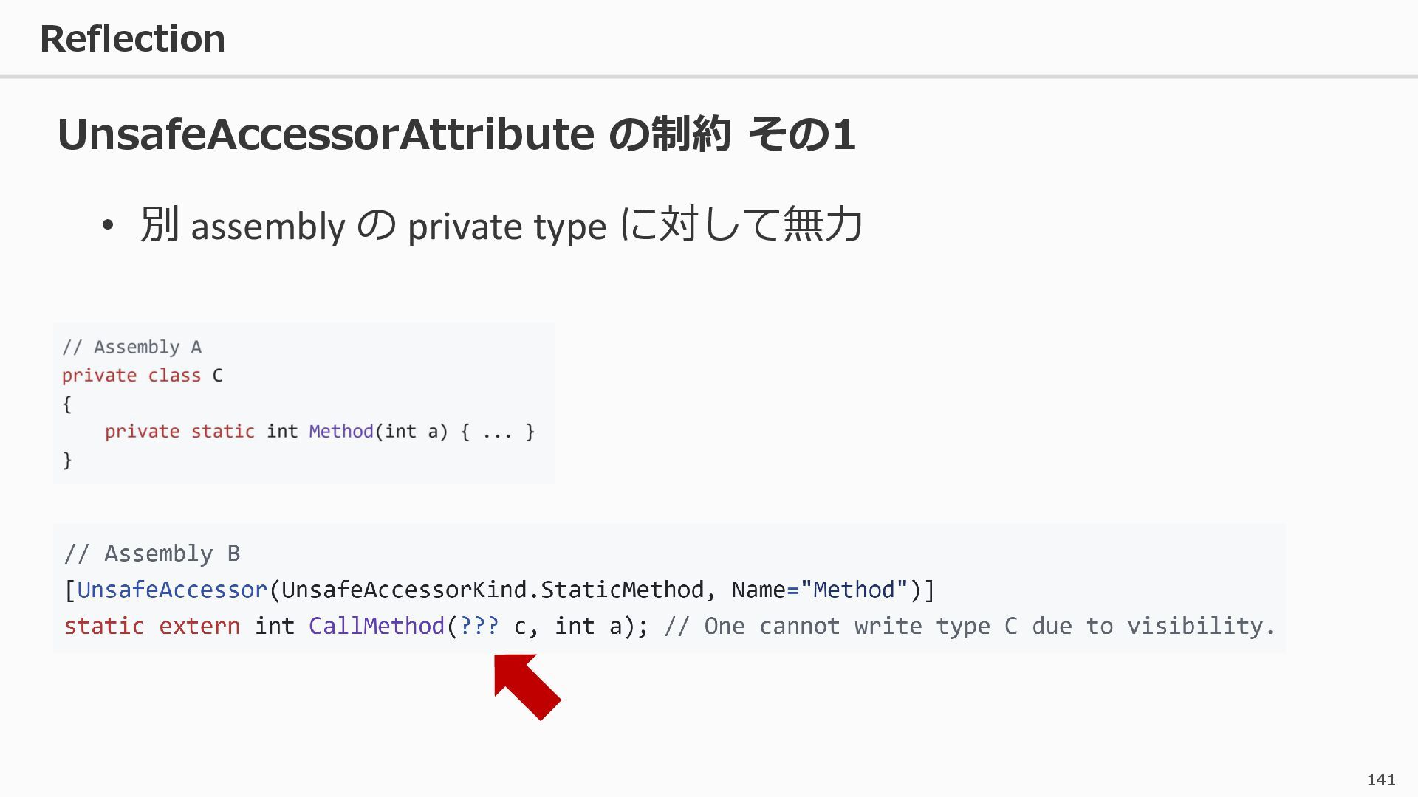1418x797 pixels.
Task: Click the Assembly A code block closing brace
Action: pos(67,460)
